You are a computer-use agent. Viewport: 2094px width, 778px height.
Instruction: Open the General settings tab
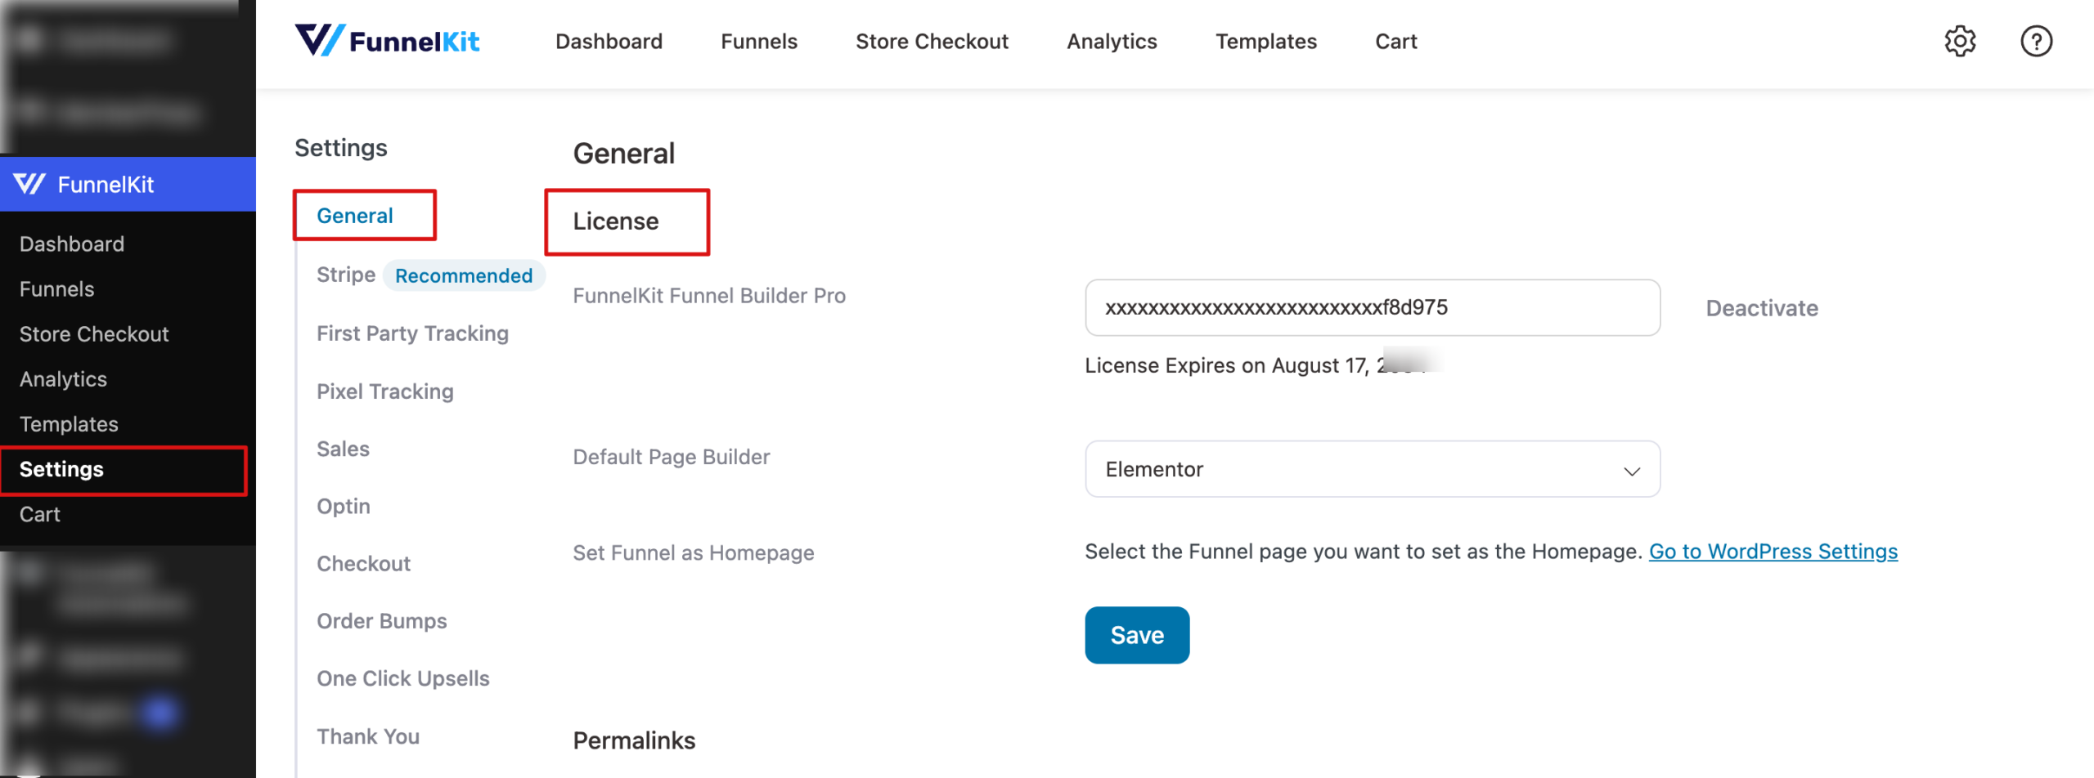pyautogui.click(x=354, y=215)
